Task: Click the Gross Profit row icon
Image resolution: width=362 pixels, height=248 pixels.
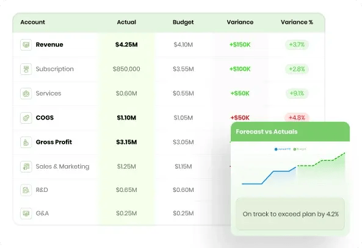Action: coord(26,142)
